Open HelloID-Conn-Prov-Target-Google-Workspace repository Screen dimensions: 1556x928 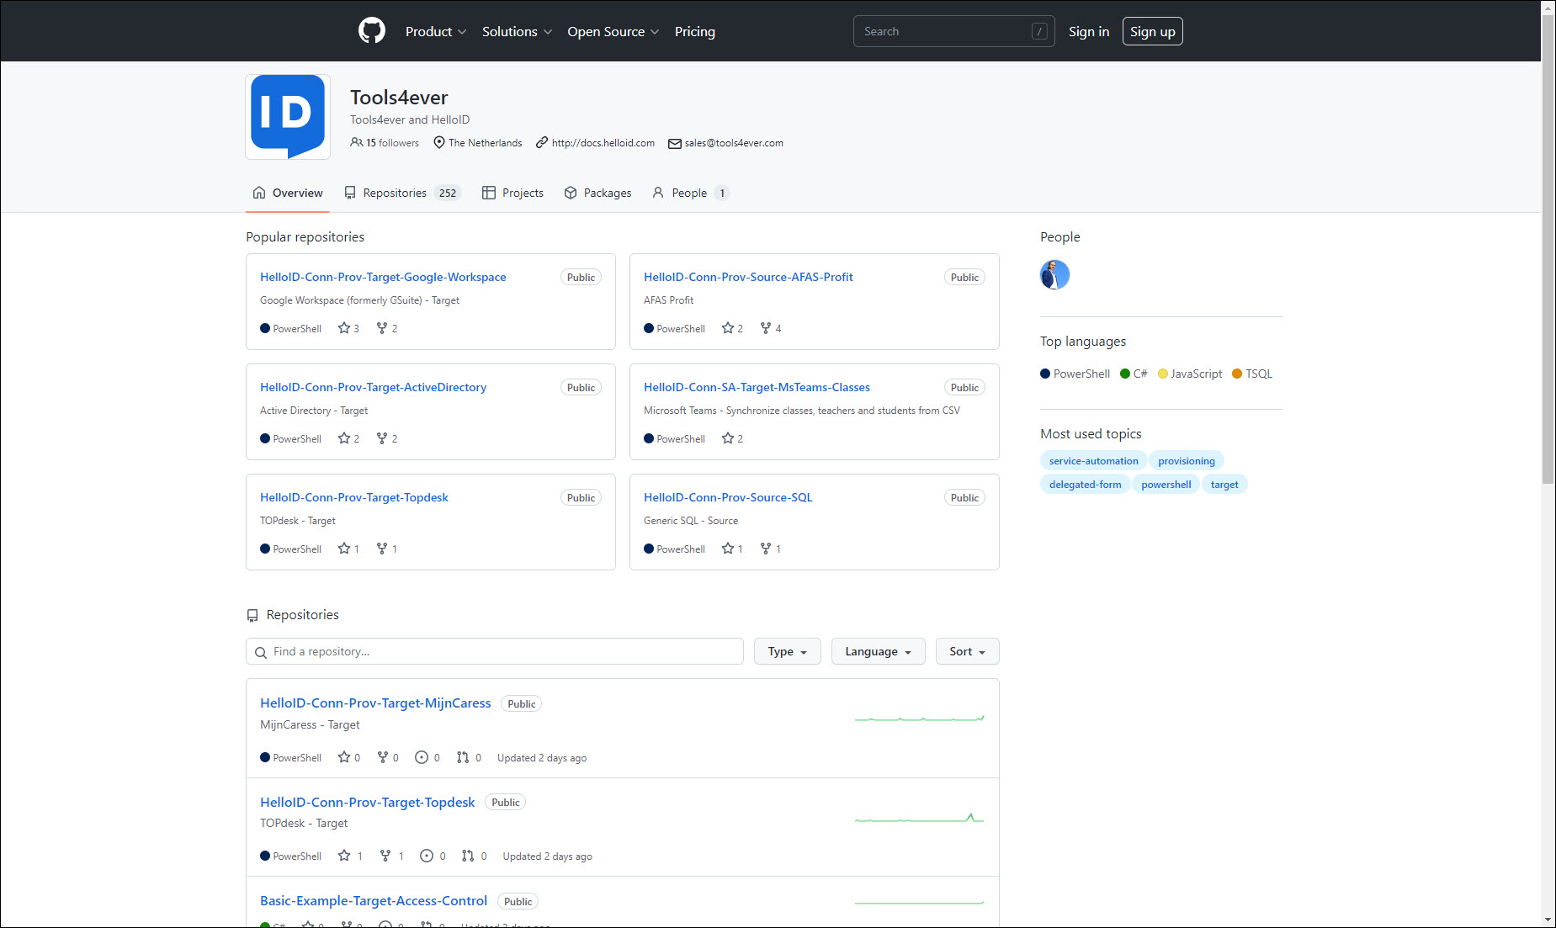pyautogui.click(x=383, y=277)
